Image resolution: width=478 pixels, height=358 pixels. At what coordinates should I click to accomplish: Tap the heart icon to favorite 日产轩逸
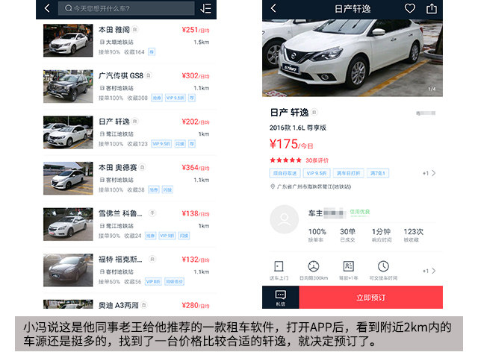tap(410, 8)
